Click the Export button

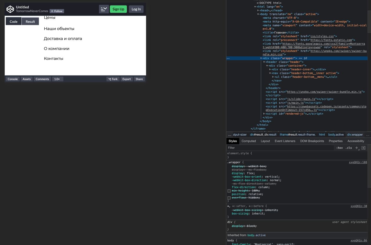127,79
